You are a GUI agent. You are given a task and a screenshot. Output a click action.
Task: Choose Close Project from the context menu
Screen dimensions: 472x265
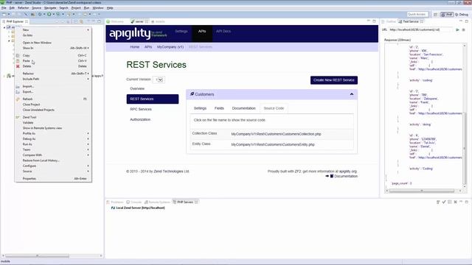pyautogui.click(x=53, y=105)
